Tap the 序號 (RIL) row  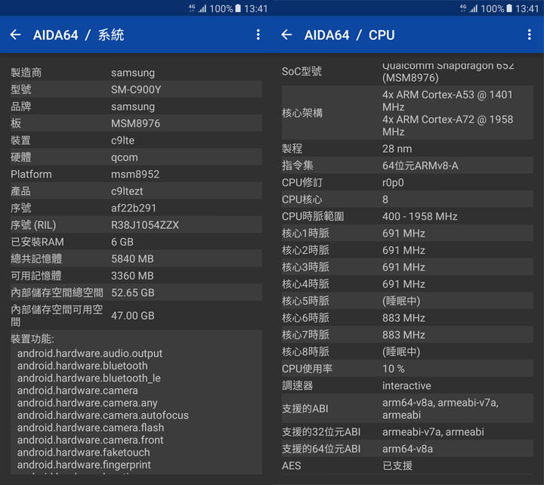click(x=134, y=225)
